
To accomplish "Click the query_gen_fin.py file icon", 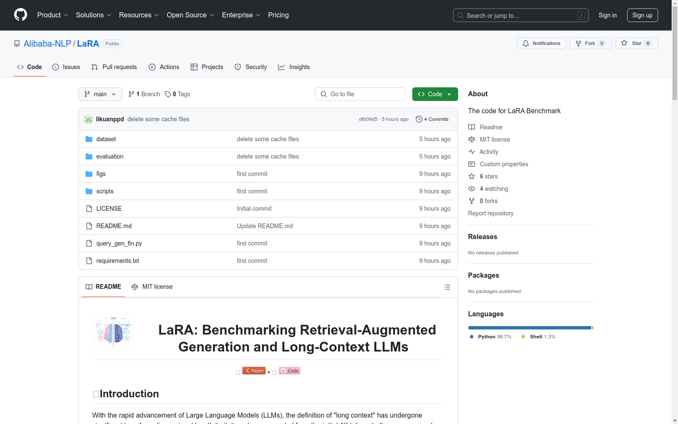I will click(x=89, y=243).
